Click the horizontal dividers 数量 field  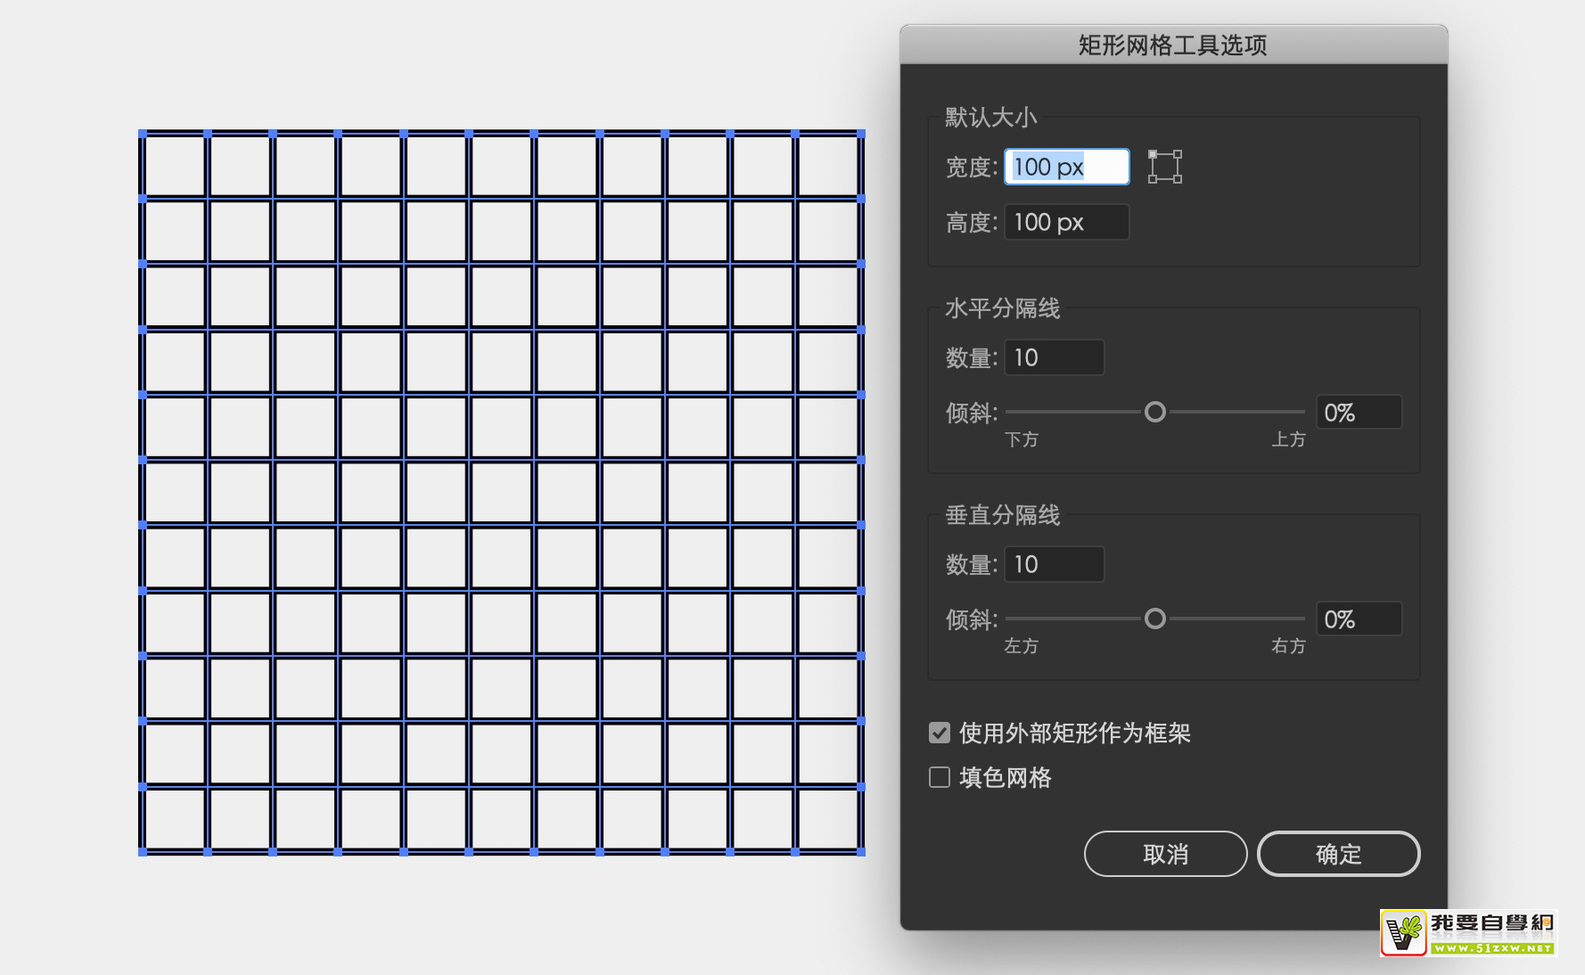tap(1054, 357)
